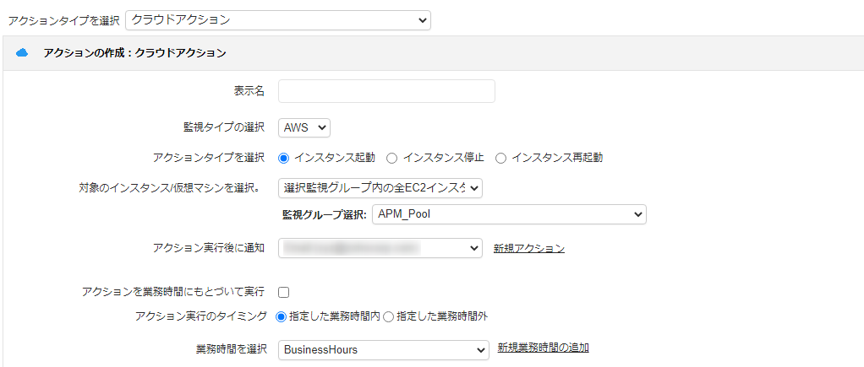Open the 監視グループ選択 APM_Pool dropdown
The width and height of the screenshot is (864, 367).
pyautogui.click(x=509, y=215)
